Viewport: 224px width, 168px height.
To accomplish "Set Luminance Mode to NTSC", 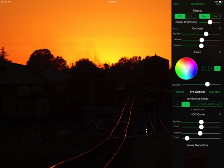I will coord(202,104).
